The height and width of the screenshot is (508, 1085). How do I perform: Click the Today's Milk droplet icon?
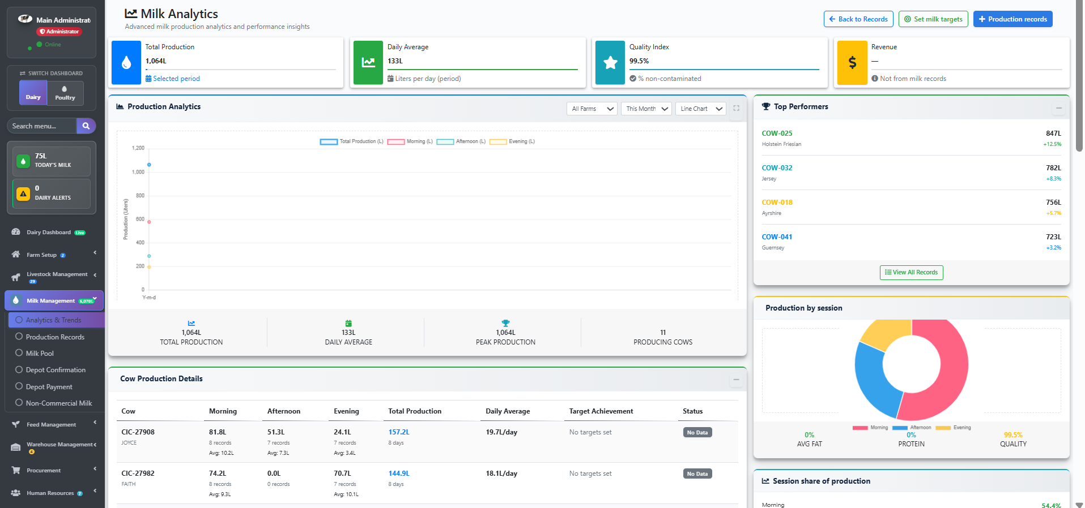tap(23, 161)
